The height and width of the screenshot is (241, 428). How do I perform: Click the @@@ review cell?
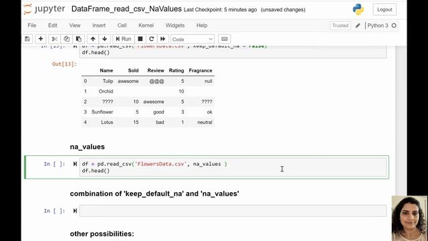pyautogui.click(x=156, y=81)
